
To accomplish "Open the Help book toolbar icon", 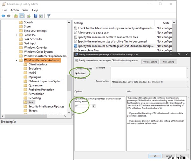I will coord(36,16).
